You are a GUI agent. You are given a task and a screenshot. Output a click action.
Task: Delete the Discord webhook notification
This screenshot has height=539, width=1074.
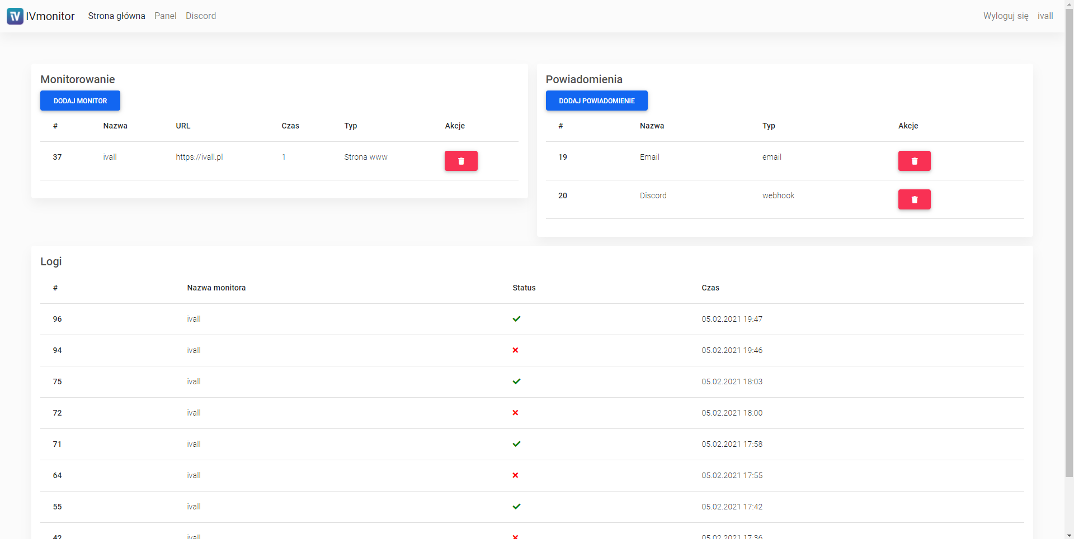(x=914, y=199)
